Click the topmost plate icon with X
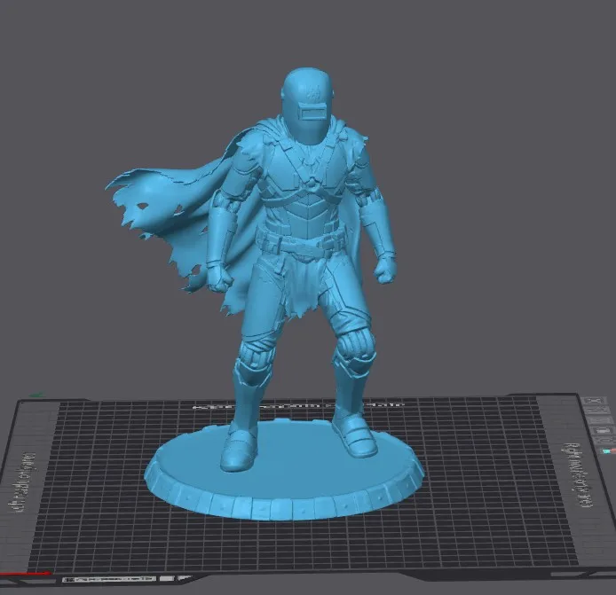The width and height of the screenshot is (616, 595). (x=594, y=401)
